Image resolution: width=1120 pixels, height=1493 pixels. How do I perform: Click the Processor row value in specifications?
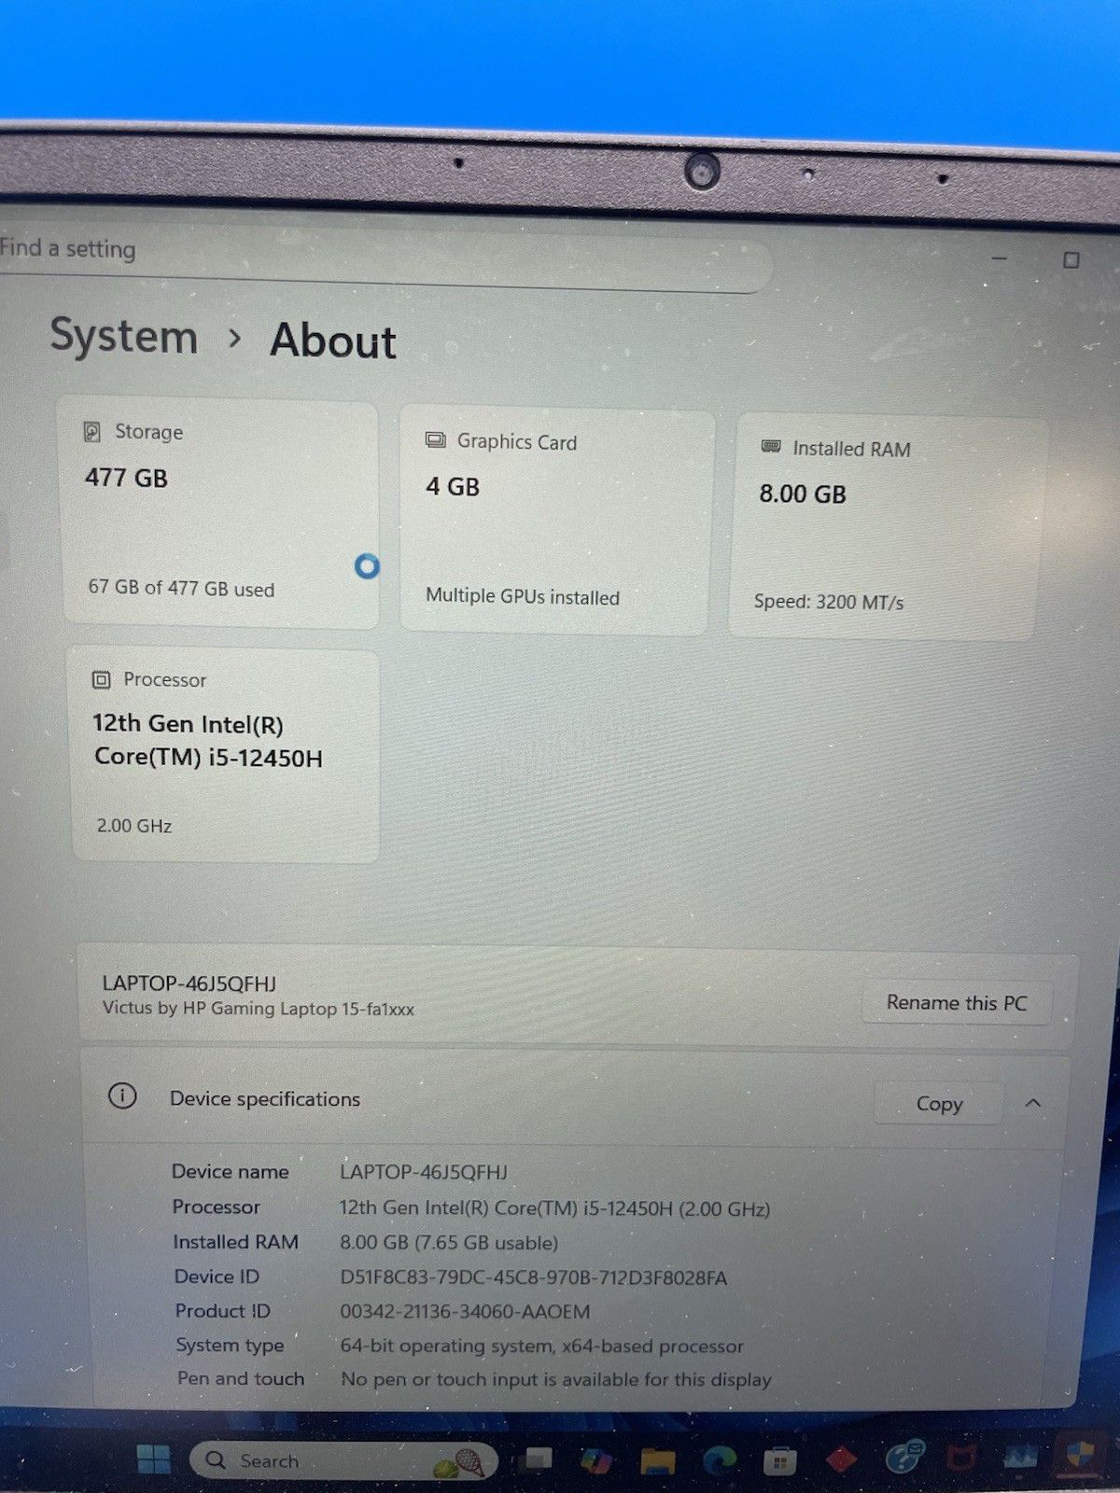[x=554, y=1208]
